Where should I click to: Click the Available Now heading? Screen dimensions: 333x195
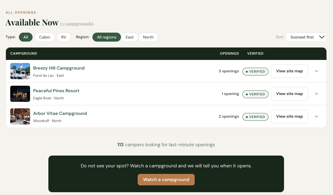[32, 23]
